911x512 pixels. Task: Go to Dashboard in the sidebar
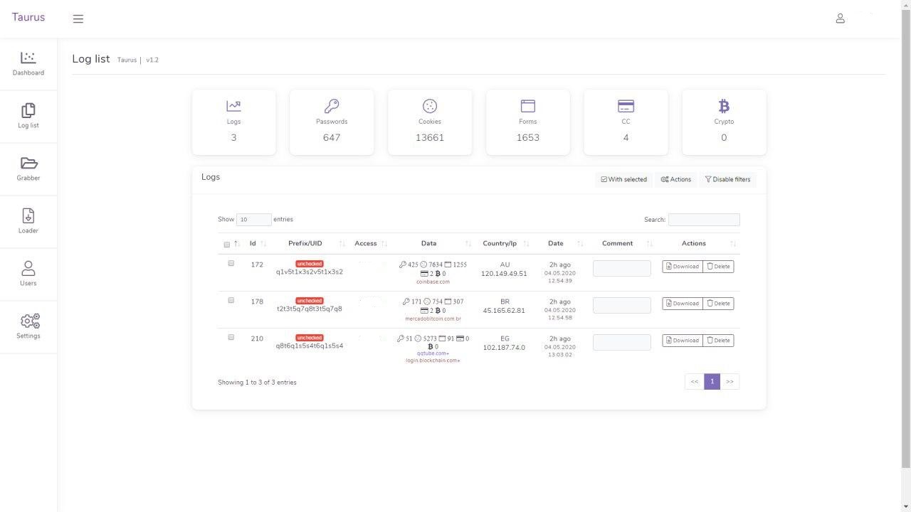[28, 64]
